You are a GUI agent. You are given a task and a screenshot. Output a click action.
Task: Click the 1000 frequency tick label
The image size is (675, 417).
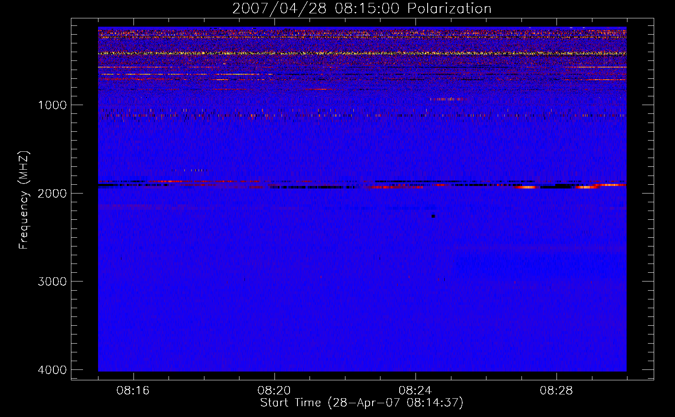point(52,105)
